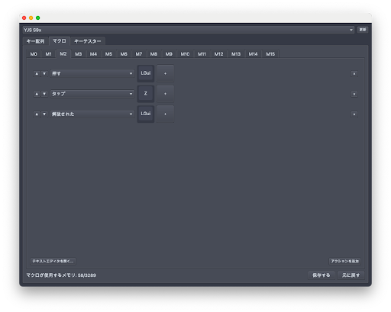Remove the 解放された action via its x button
The width and height of the screenshot is (391, 312).
354,114
